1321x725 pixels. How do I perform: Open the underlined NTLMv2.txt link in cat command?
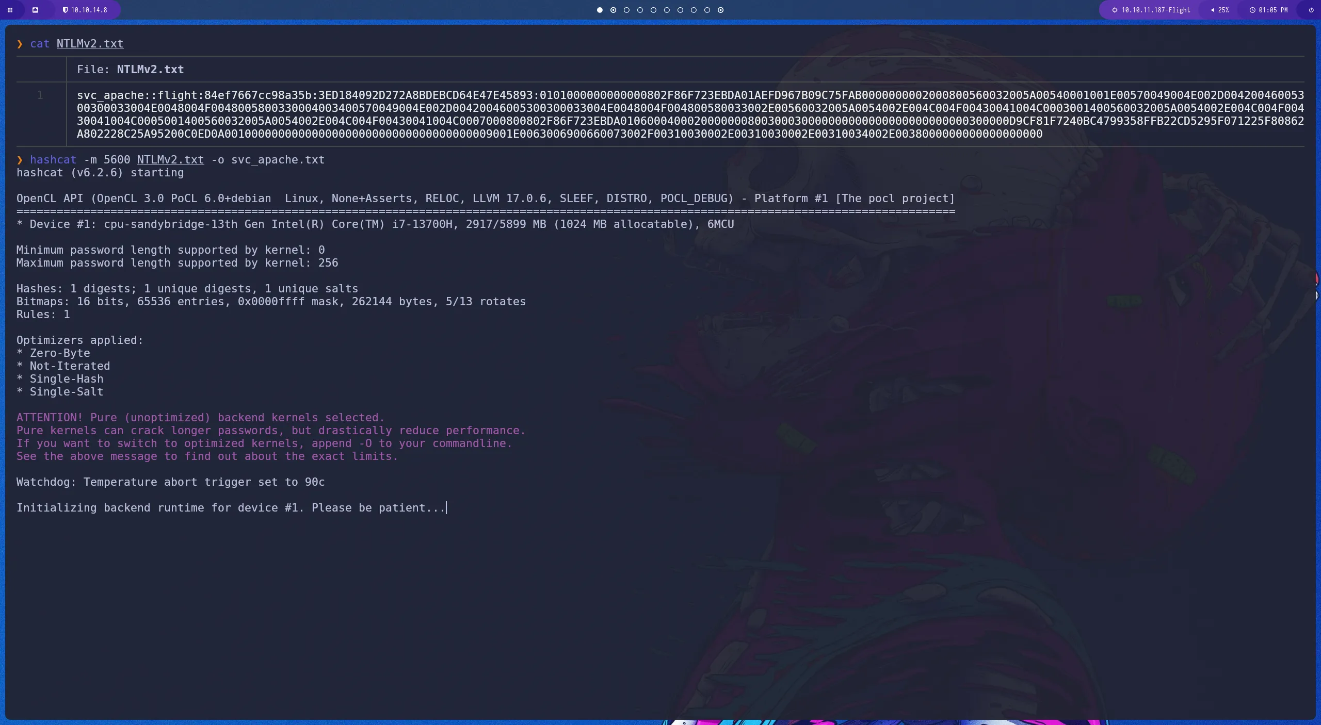click(89, 44)
